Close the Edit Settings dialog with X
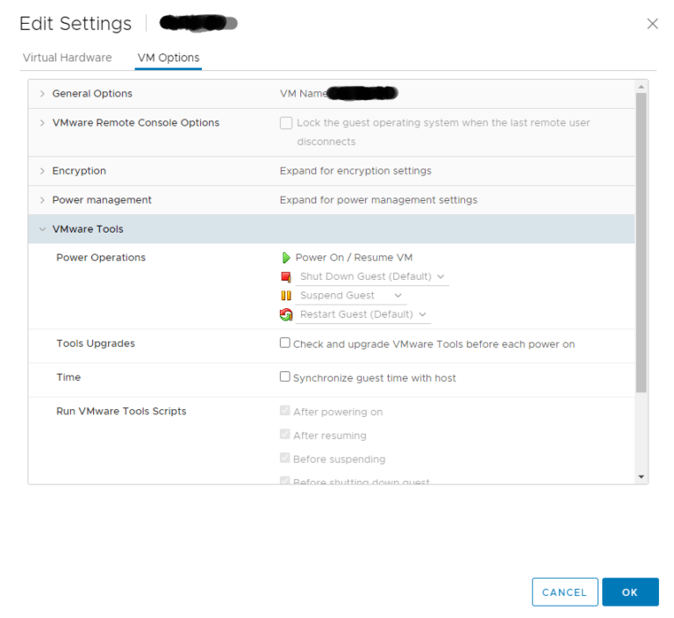 [652, 24]
